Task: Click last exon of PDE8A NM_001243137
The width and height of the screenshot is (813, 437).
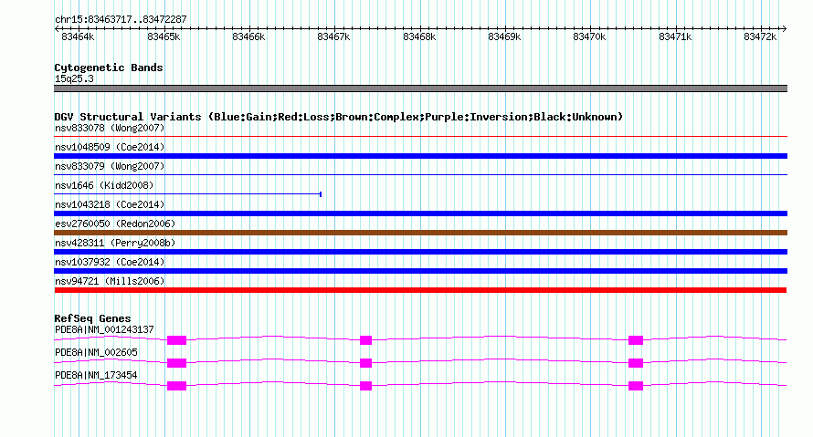Action: 636,340
